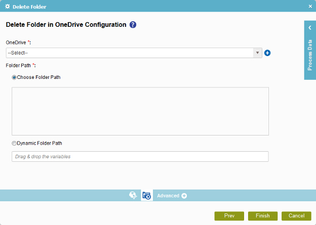Select the Delete Folder configuration tab icon
The width and height of the screenshot is (316, 225).
pyautogui.click(x=147, y=195)
